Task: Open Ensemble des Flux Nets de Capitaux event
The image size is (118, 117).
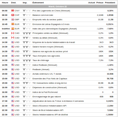Action: point(50,78)
